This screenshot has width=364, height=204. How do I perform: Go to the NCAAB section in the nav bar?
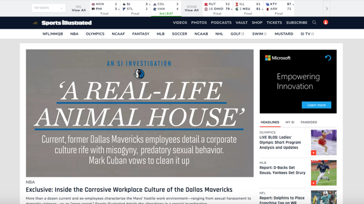tap(201, 34)
